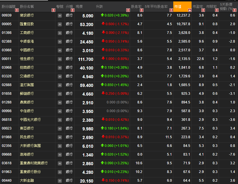Sort by 5年平均股息率 using its sort icon
Viewport: 238px width, 184px height.
tap(171, 10)
